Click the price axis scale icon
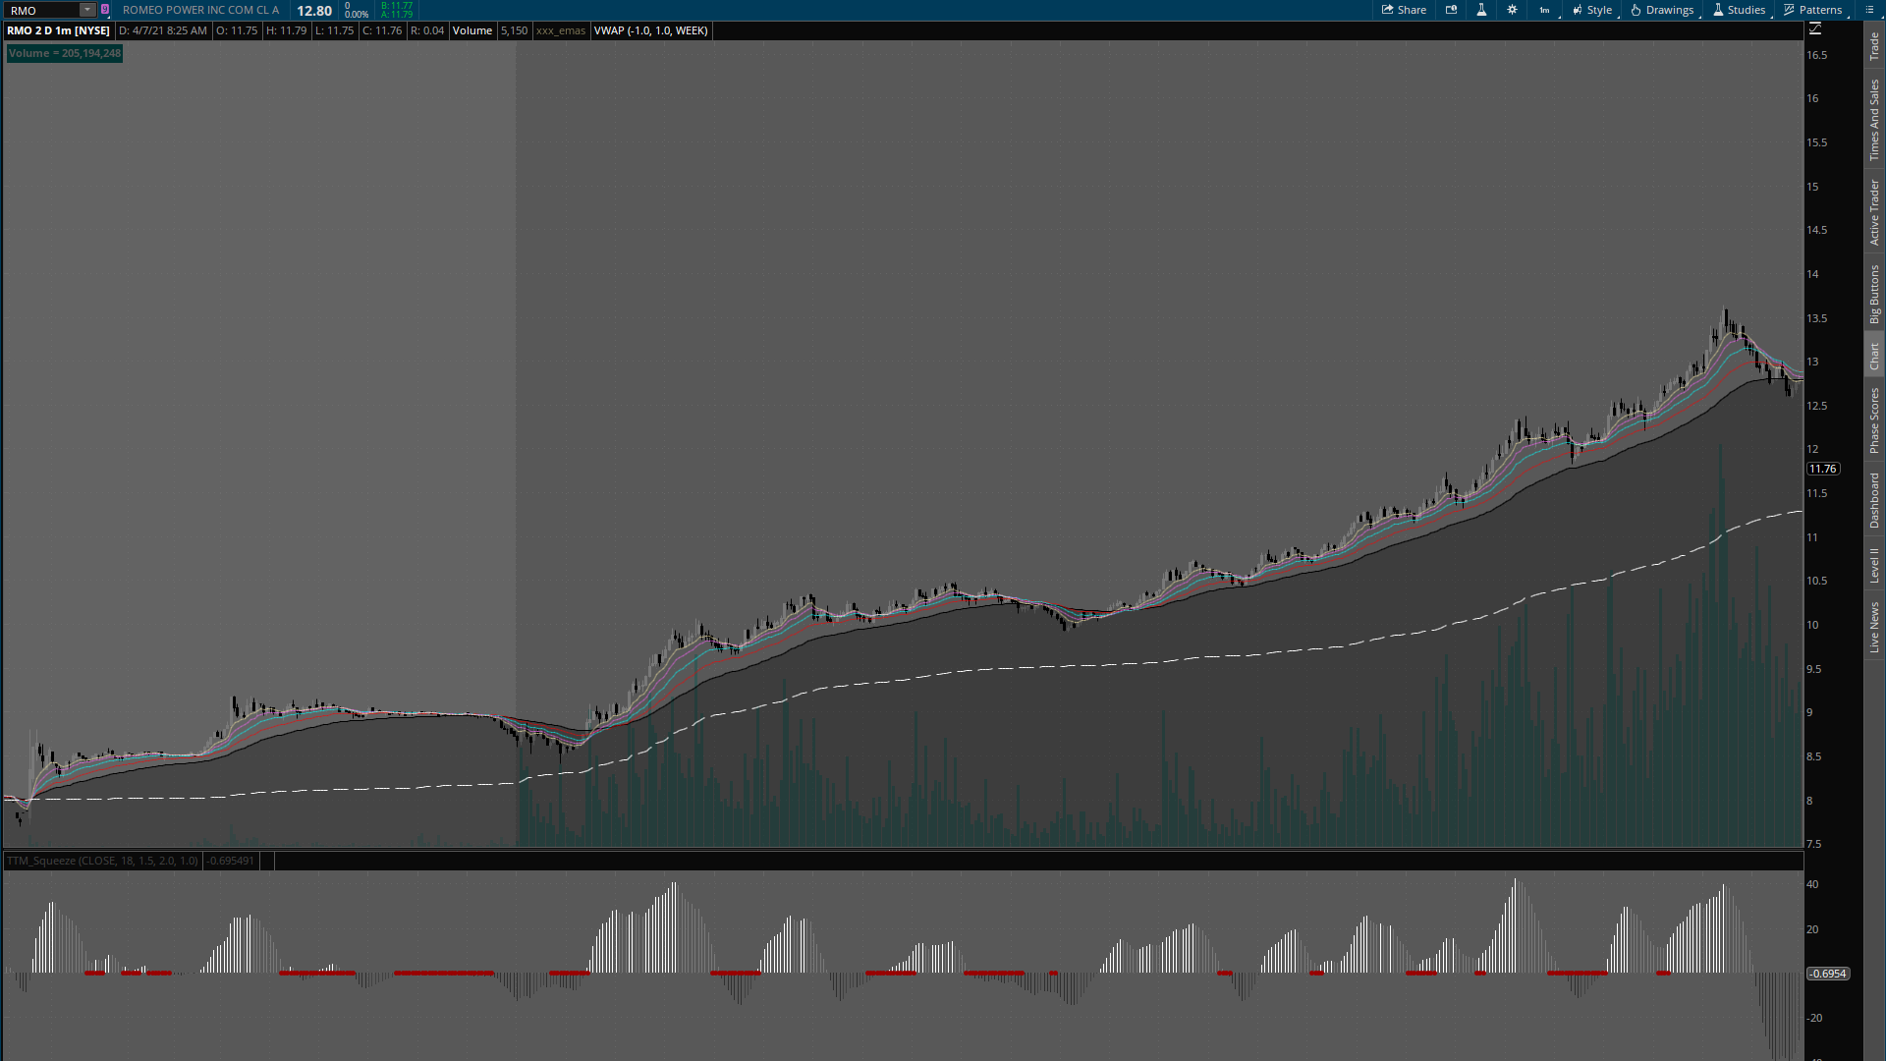This screenshot has width=1886, height=1061. 1815,29
